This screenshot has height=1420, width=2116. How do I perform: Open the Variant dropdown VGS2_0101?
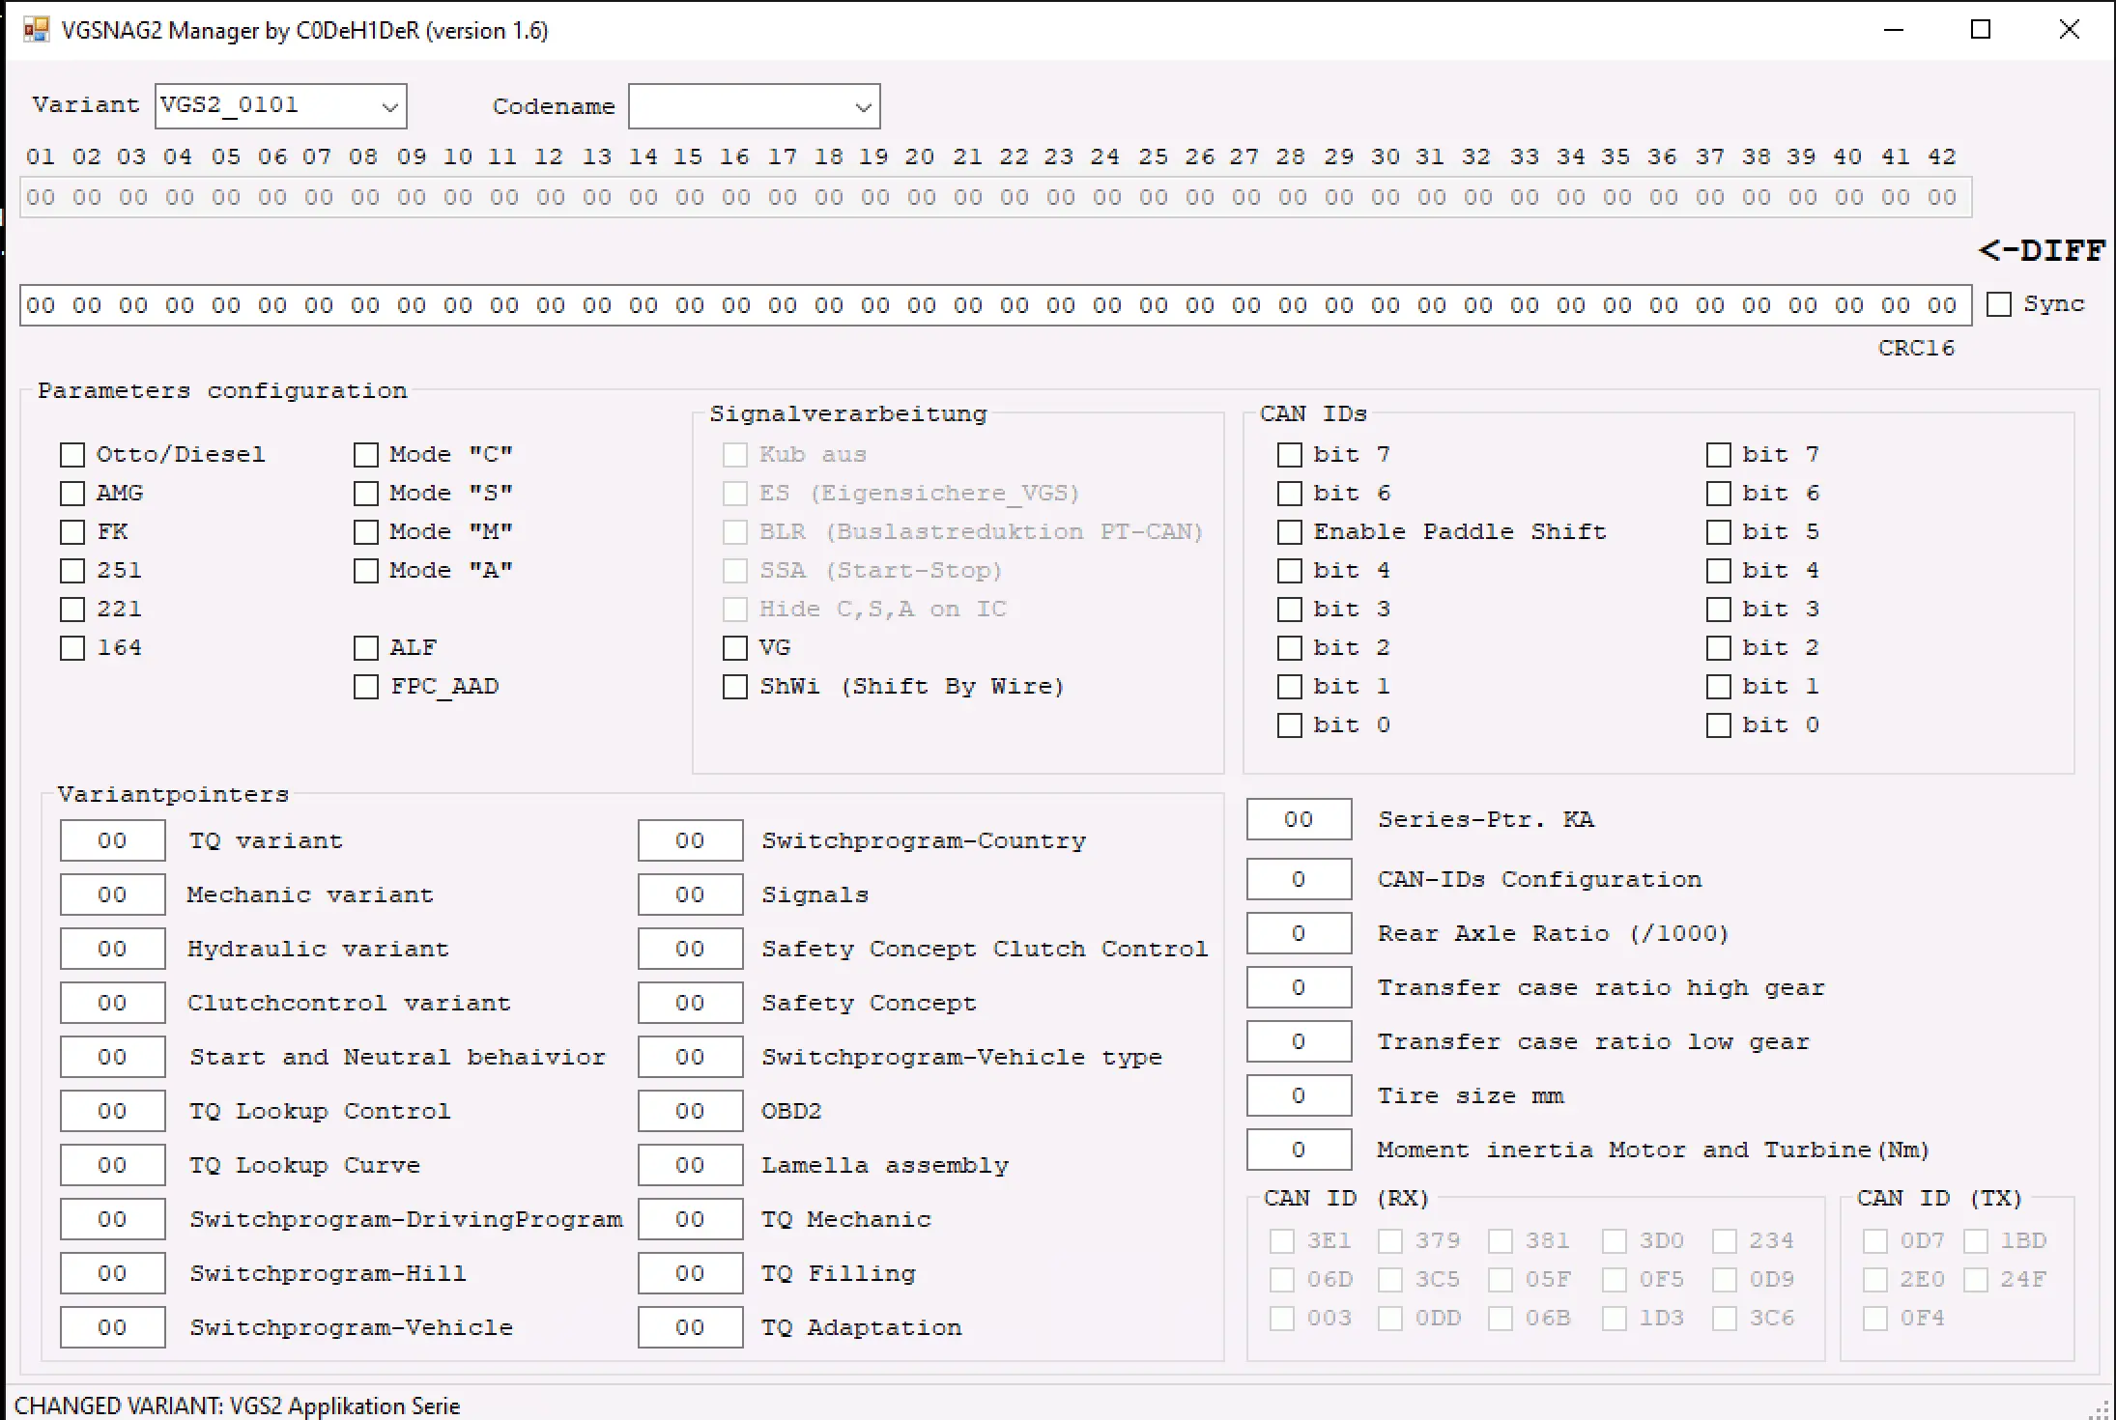pyautogui.click(x=389, y=106)
